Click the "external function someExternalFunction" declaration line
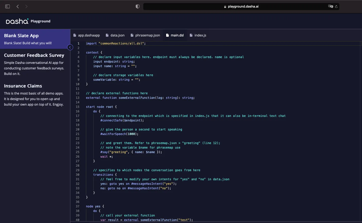Image resolution: width=362 pixels, height=223 pixels. [140, 98]
